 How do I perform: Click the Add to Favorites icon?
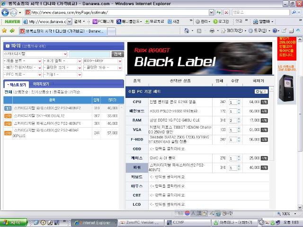(12, 30)
